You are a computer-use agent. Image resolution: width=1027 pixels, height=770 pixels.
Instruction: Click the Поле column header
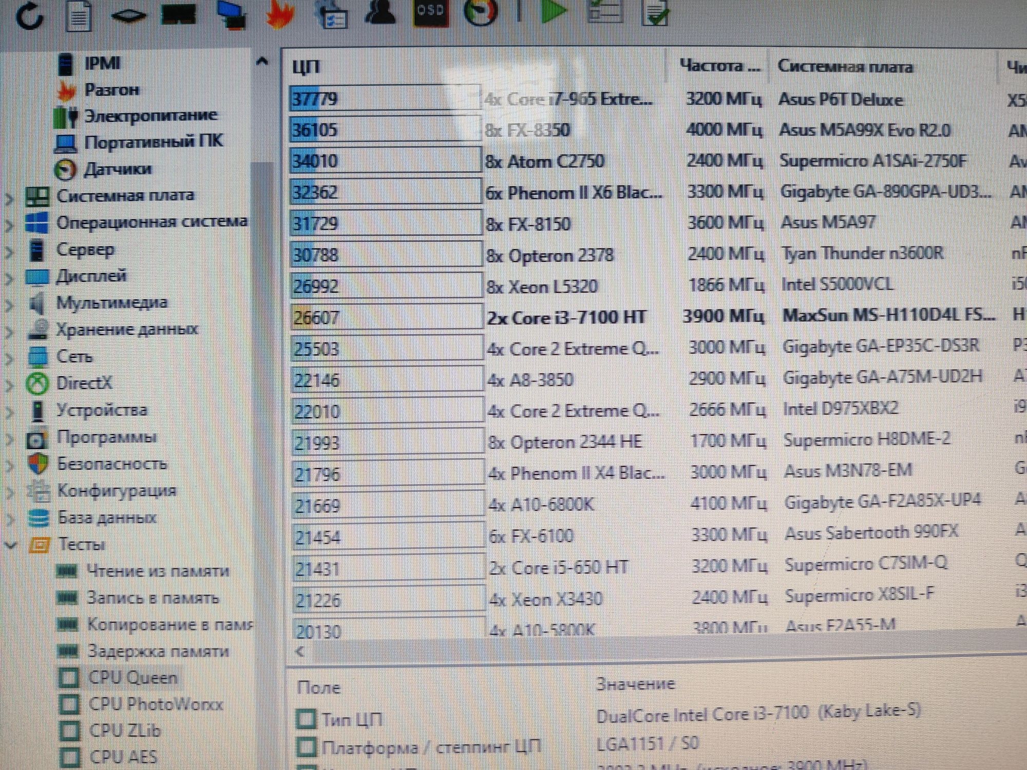tap(318, 687)
